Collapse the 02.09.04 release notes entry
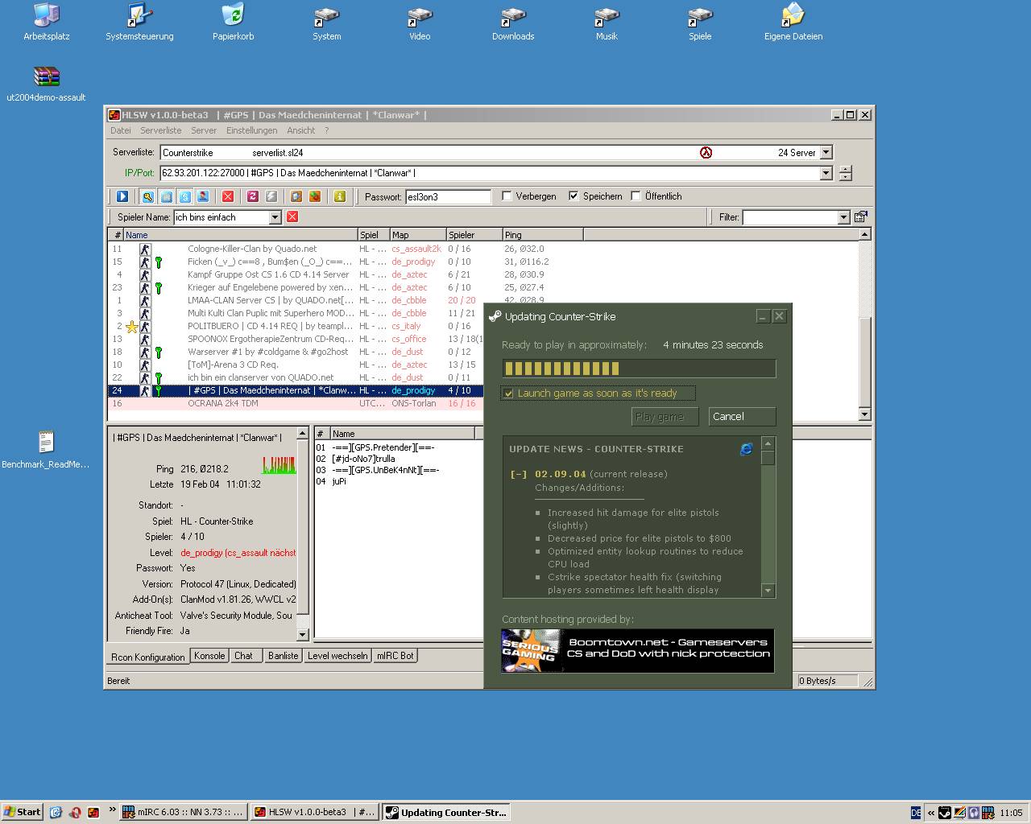The height and width of the screenshot is (824, 1031). click(519, 474)
